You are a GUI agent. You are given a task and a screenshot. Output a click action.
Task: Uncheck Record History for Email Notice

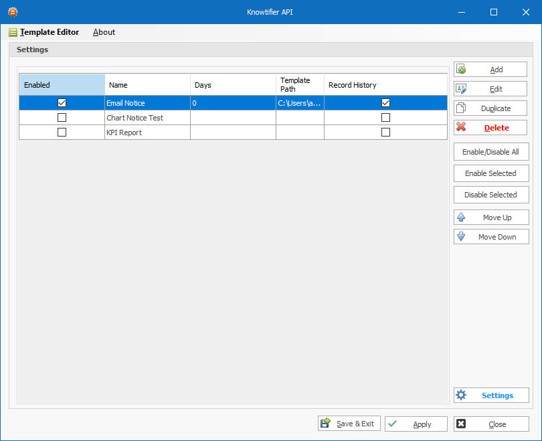click(386, 102)
